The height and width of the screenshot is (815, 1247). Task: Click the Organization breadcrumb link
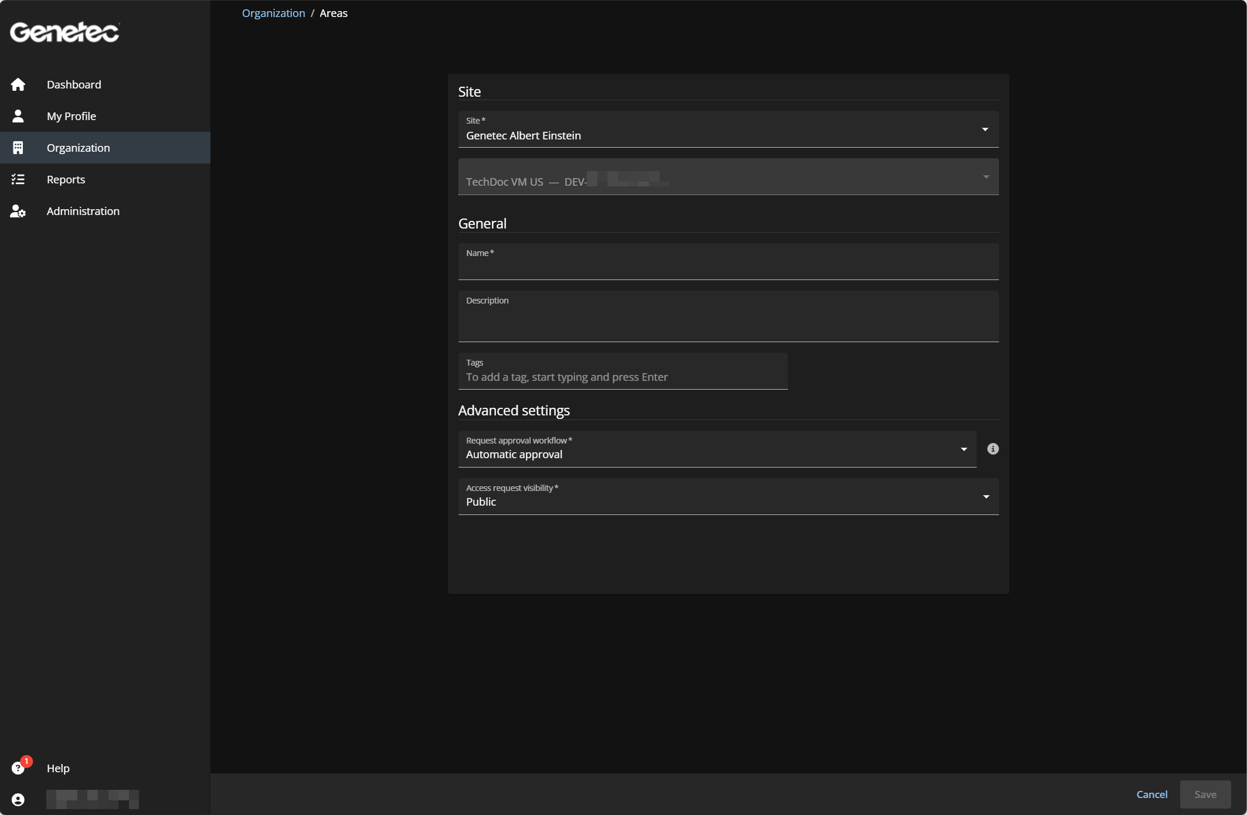pyautogui.click(x=273, y=13)
